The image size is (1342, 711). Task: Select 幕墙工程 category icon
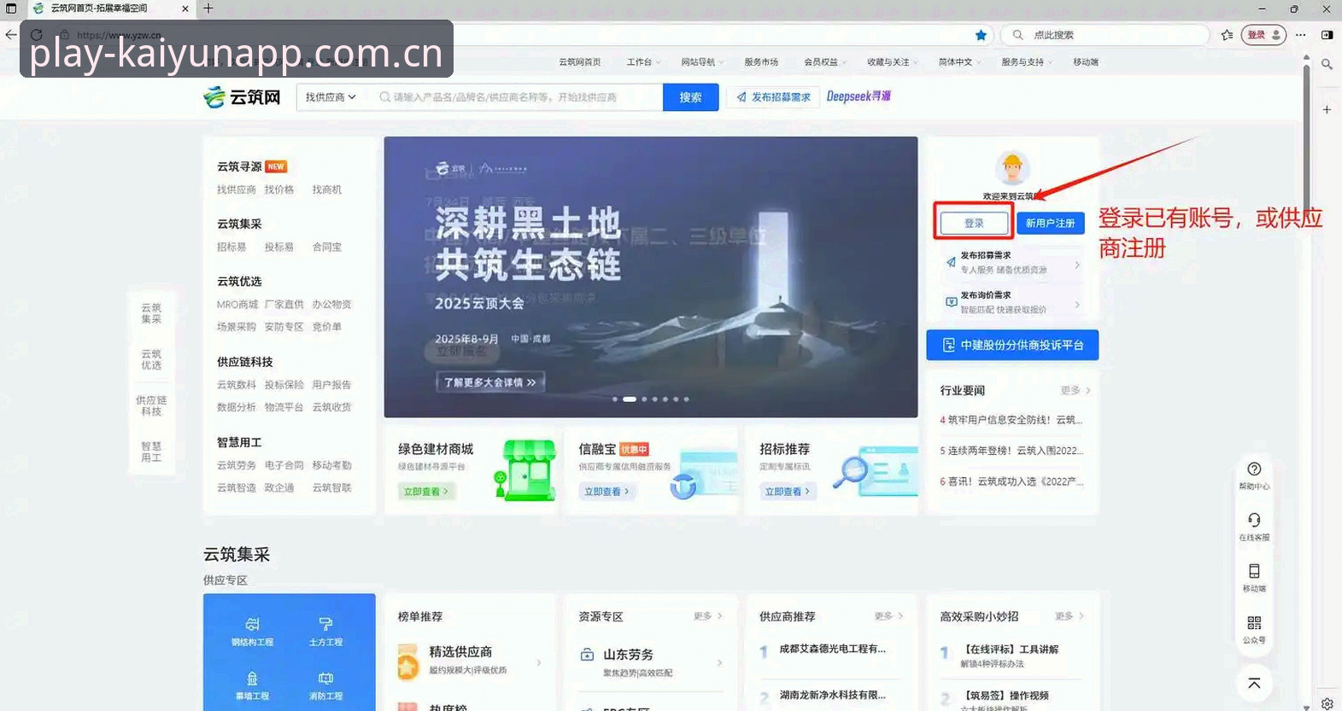click(x=252, y=685)
